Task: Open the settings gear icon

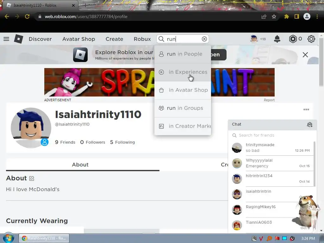Action: [311, 39]
